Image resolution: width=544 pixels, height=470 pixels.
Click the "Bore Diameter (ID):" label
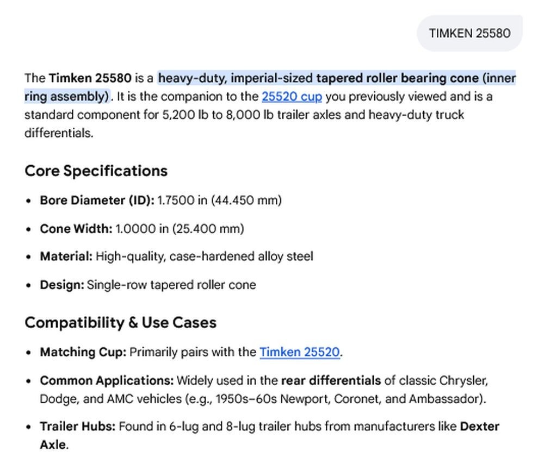pos(97,200)
